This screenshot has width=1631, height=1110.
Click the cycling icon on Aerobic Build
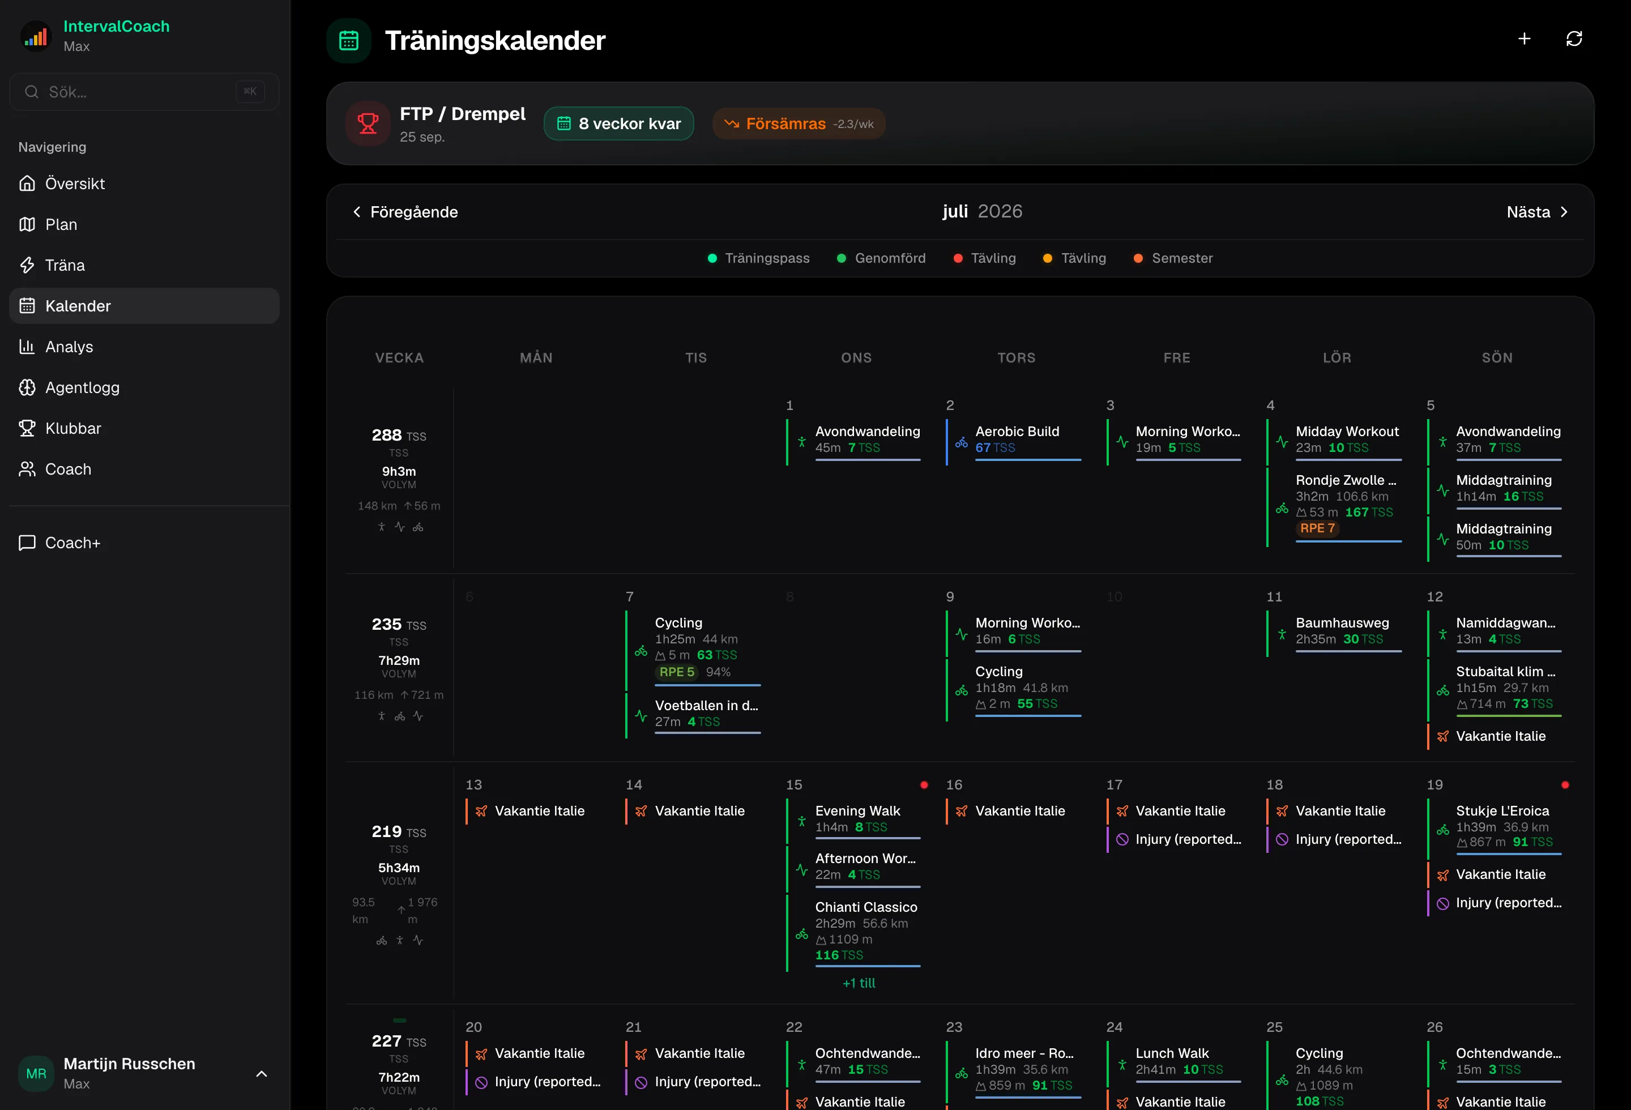pyautogui.click(x=962, y=443)
